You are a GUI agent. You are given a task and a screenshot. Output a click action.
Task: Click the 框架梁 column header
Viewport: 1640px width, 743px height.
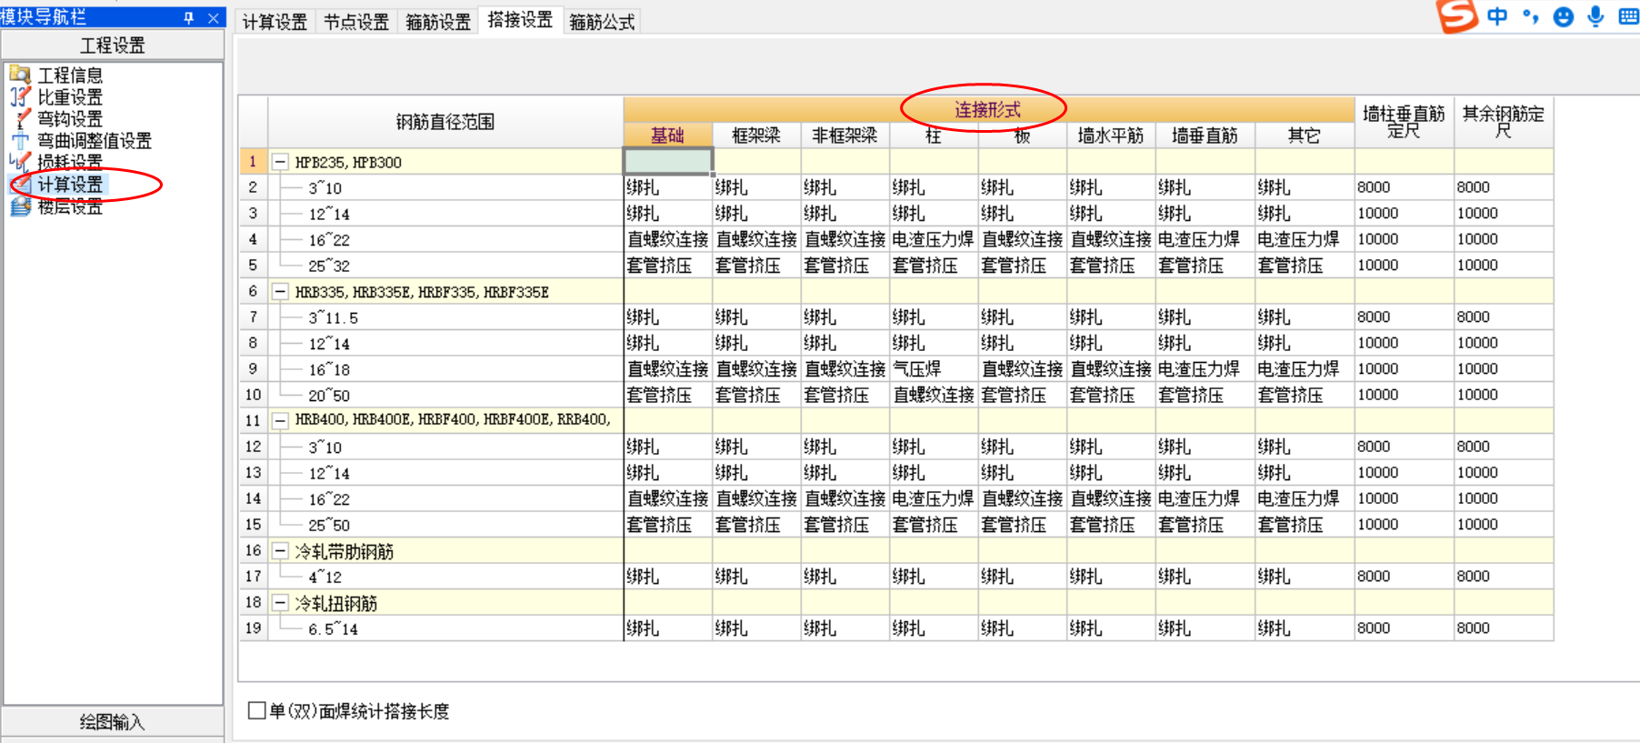(x=756, y=136)
